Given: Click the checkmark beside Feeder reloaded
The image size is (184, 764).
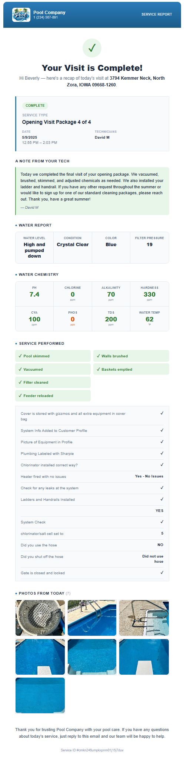Looking at the screenshot, I should click(20, 396).
